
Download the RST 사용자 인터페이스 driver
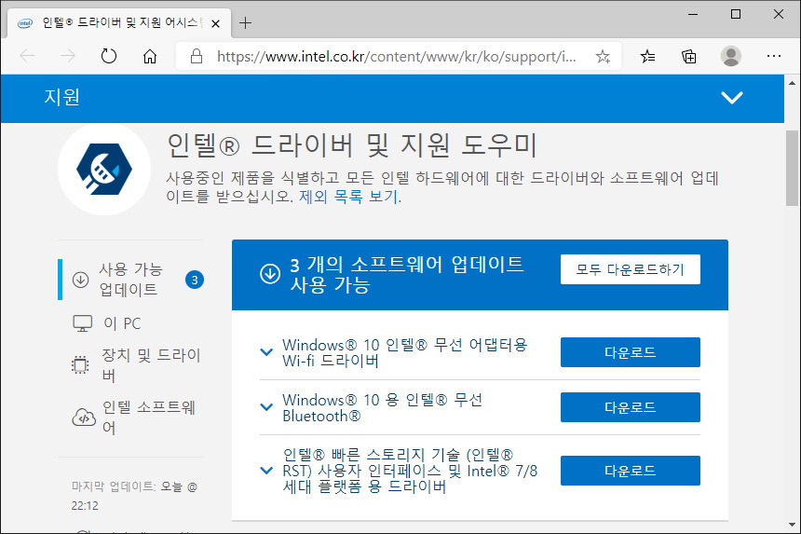(x=631, y=471)
